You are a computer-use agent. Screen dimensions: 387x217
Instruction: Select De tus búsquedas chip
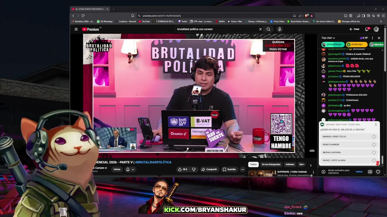(271, 165)
